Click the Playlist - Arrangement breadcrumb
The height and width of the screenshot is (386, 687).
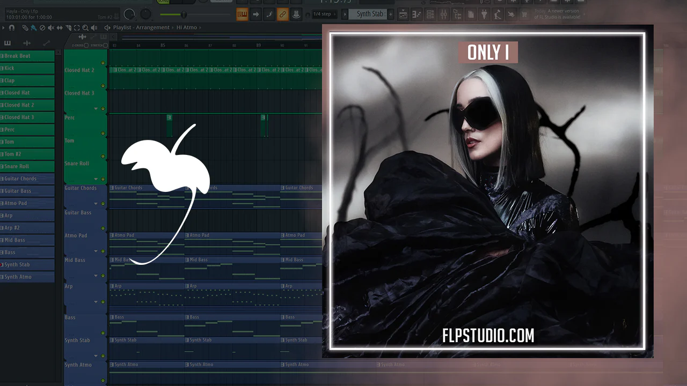point(141,27)
